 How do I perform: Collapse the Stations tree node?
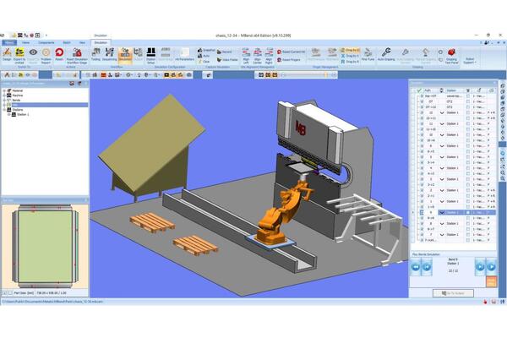coord(5,109)
